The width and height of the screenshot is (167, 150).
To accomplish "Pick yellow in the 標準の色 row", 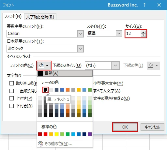I will pyautogui.click(x=56, y=134).
